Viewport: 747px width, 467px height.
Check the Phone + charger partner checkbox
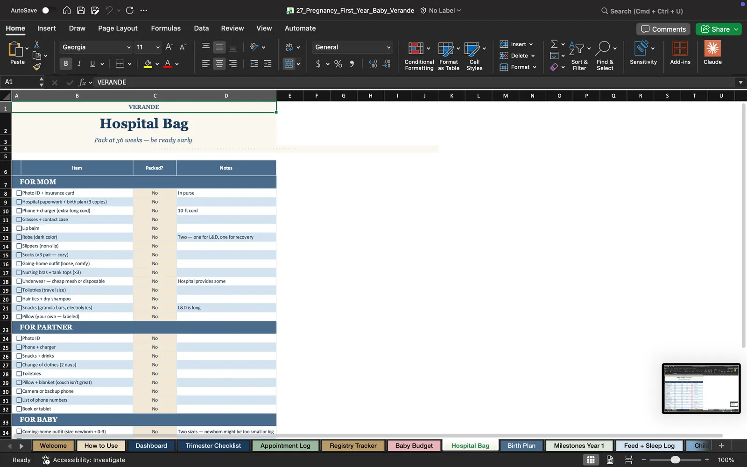19,347
